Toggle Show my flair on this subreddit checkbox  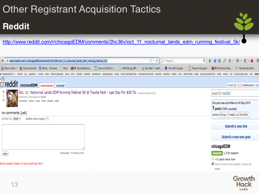click(x=213, y=164)
